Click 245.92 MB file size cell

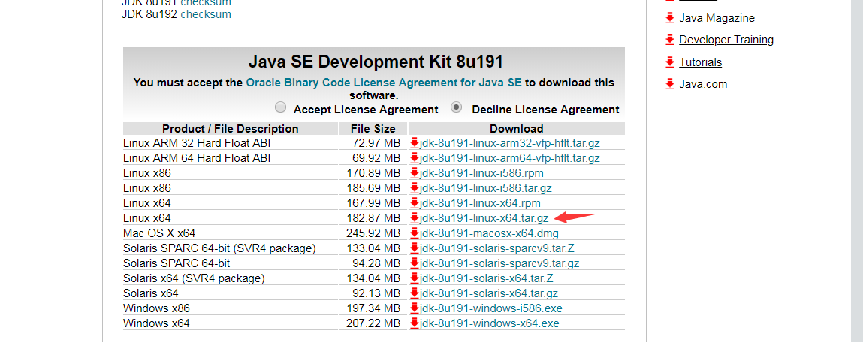coord(373,233)
